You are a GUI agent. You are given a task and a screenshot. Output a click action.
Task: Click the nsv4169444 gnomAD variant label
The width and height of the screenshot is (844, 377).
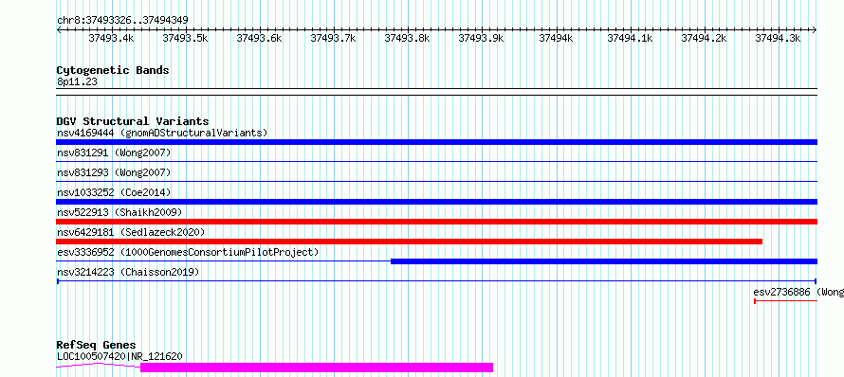click(162, 133)
